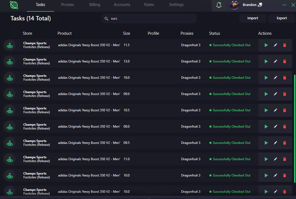Delete the size 11.0 task

point(285,159)
